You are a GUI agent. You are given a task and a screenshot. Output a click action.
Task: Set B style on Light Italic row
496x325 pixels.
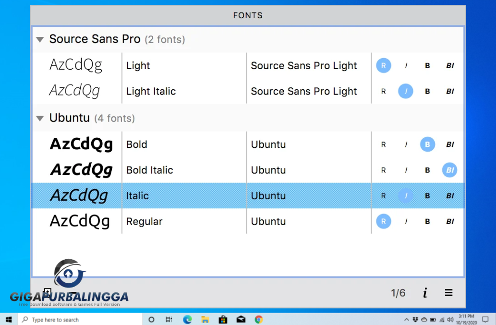click(x=427, y=91)
